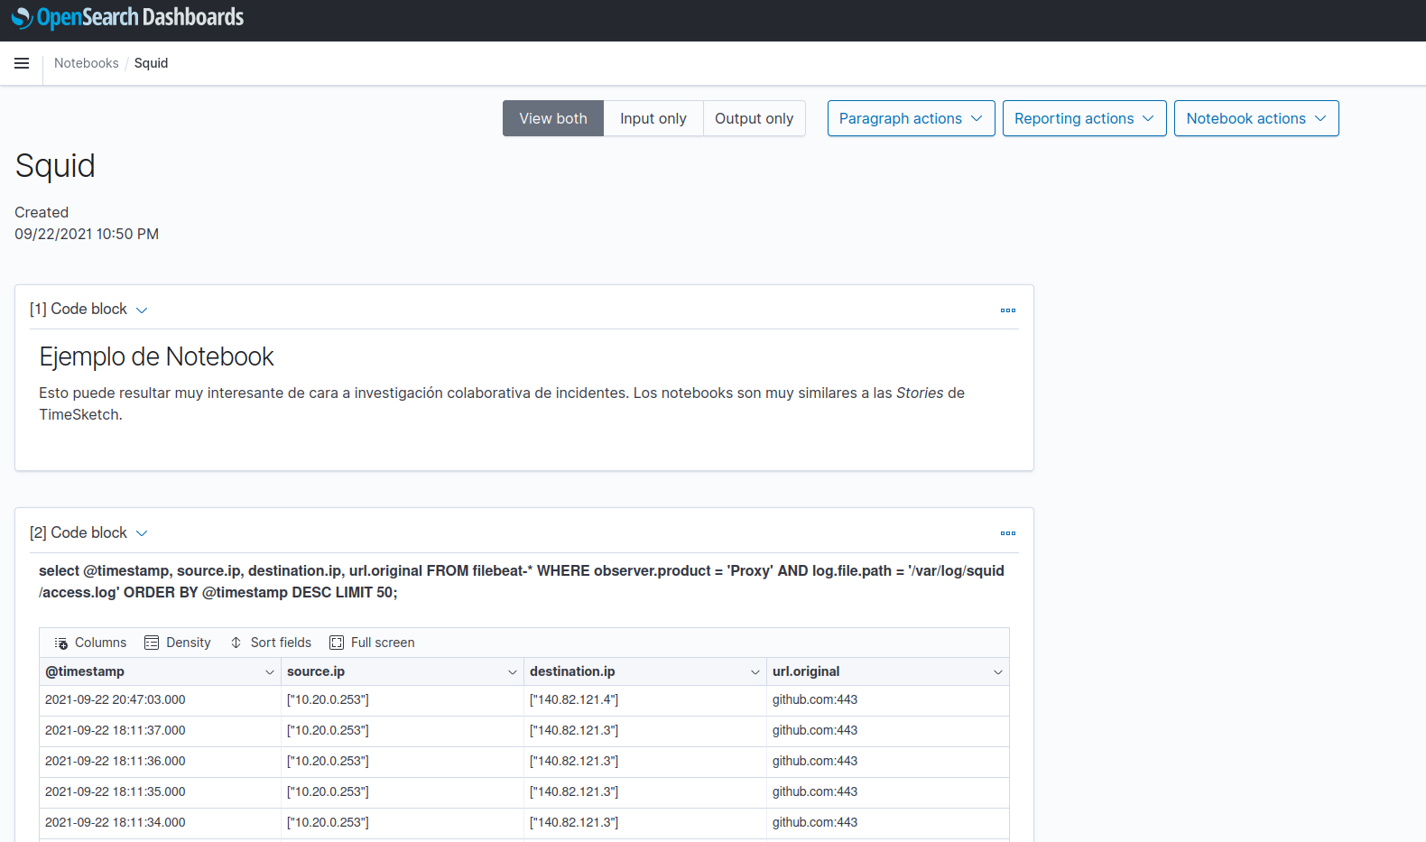Expand the [1] Code block type chevron

[x=142, y=310]
